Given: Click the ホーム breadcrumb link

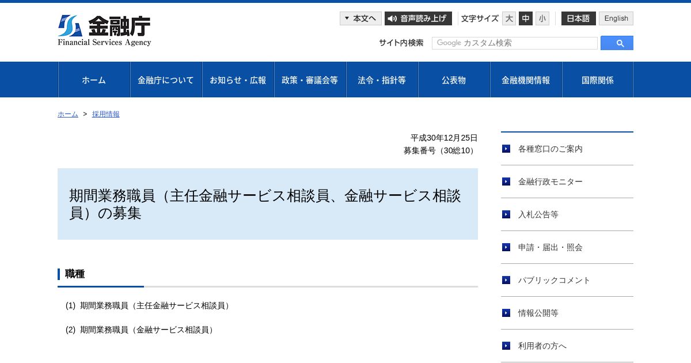Looking at the screenshot, I should coord(68,114).
